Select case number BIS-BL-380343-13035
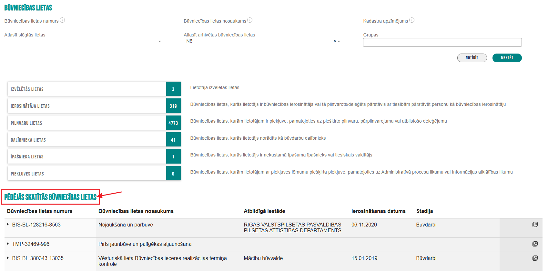 tap(38, 258)
